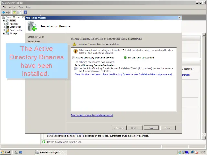The height and width of the screenshot is (155, 207).
Task: Click the Roles node icon in tree
Action: (7, 21)
